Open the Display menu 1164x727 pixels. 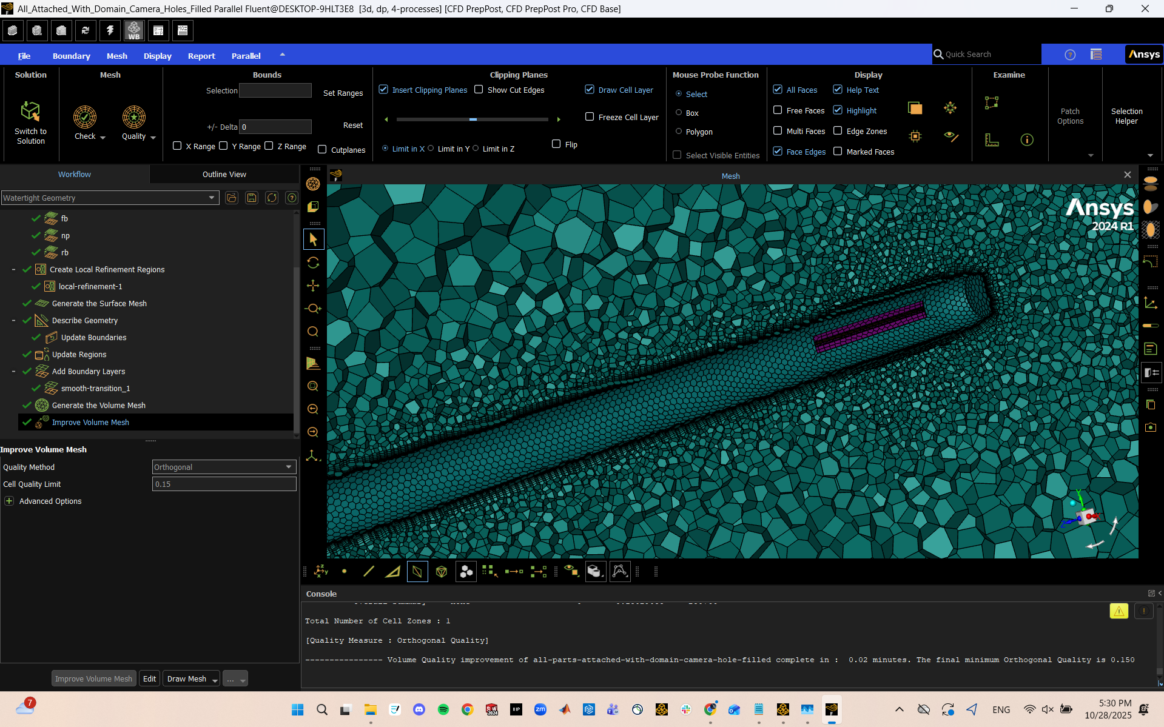157,56
